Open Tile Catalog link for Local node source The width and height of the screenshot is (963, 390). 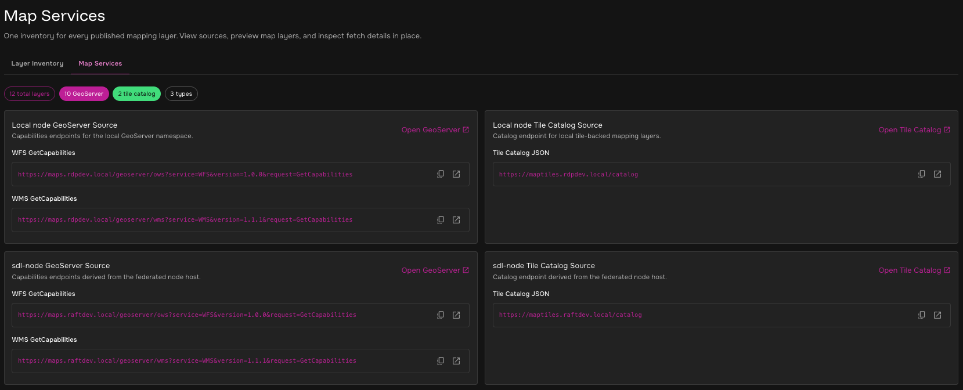[914, 129]
